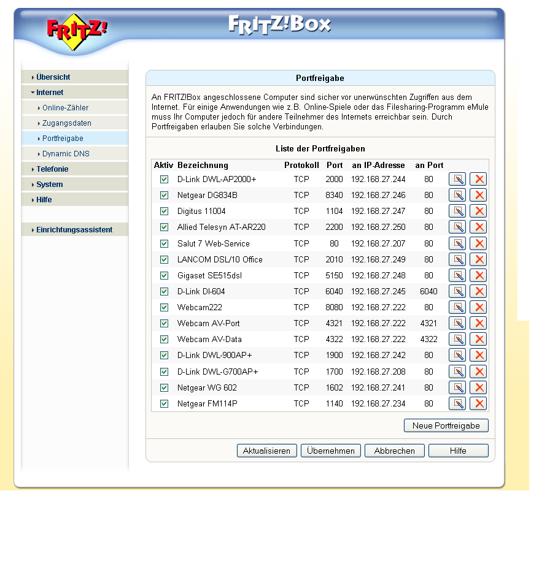Viewport: 539px width, 572px height.
Task: Deactivate the Salut 7 Web-Service checkbox
Action: click(x=165, y=243)
